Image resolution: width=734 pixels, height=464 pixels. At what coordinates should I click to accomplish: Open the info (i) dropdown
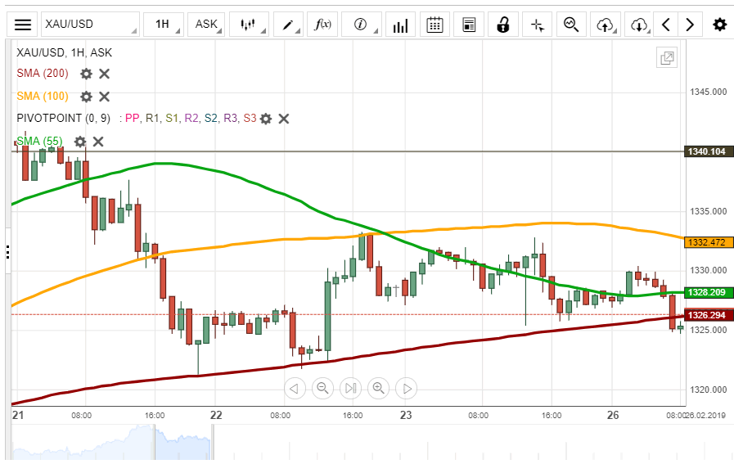click(x=361, y=25)
